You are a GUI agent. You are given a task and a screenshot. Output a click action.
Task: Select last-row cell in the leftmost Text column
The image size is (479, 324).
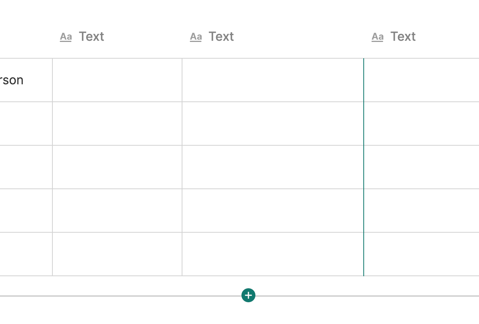[117, 254]
